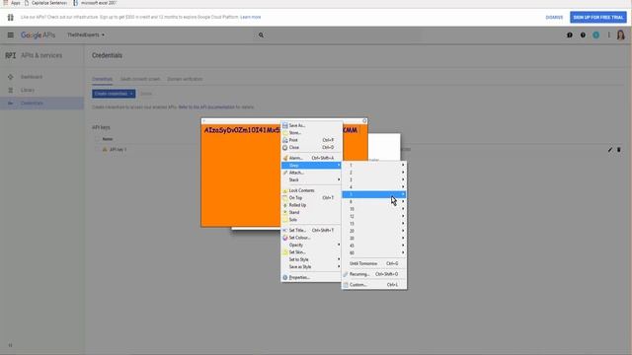632x355 pixels.
Task: Expand the Set to Style submenu
Action: coord(311,259)
